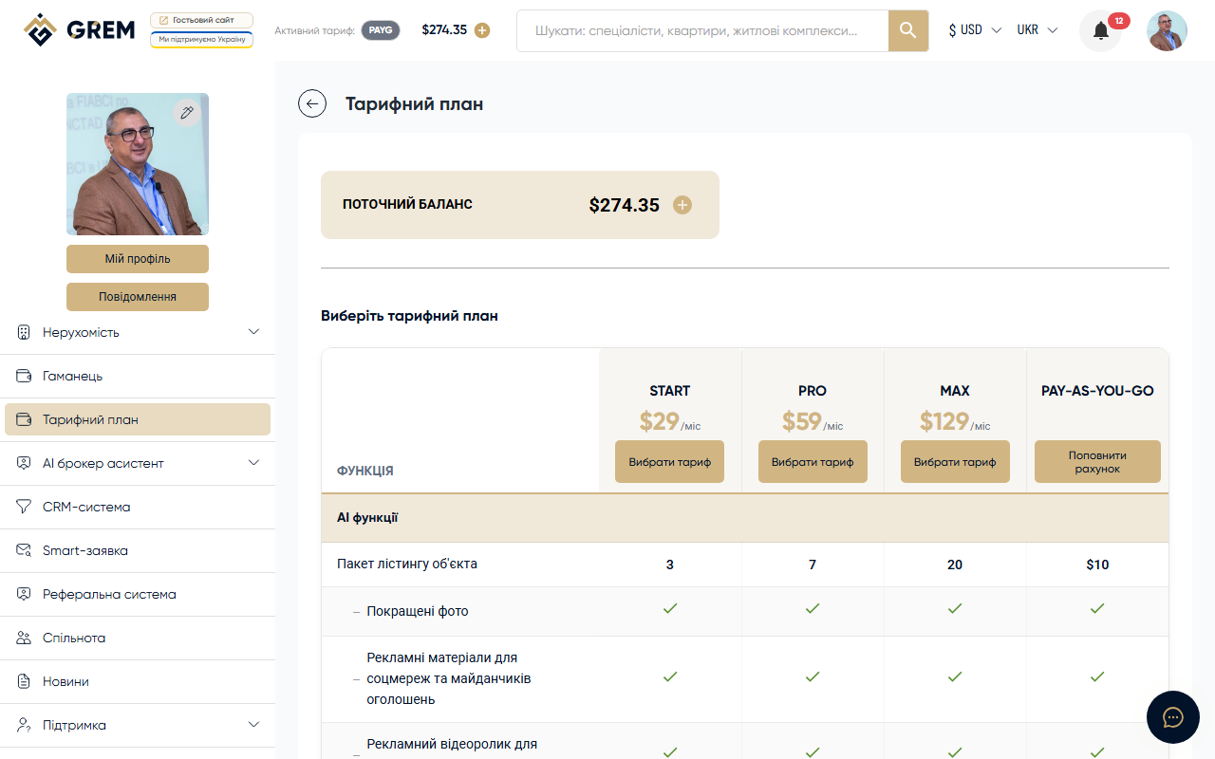The image size is (1215, 759).
Task: Expand the Нерухомість sidebar section
Action: (x=252, y=332)
